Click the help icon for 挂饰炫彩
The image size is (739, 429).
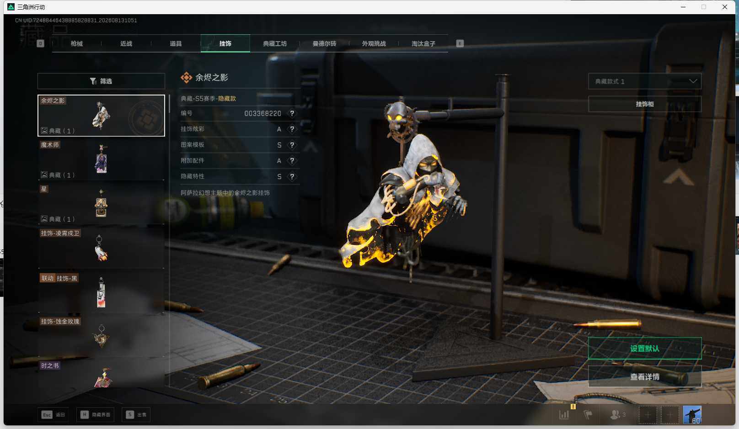tap(292, 129)
